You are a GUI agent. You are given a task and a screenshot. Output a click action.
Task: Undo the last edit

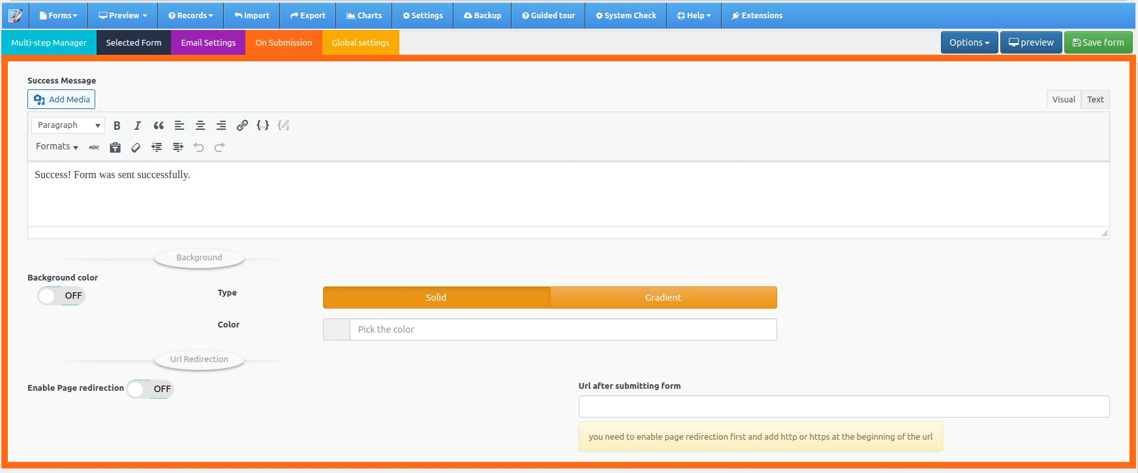199,147
